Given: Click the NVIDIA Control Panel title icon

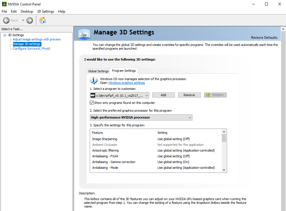Looking at the screenshot, I should [4, 4].
